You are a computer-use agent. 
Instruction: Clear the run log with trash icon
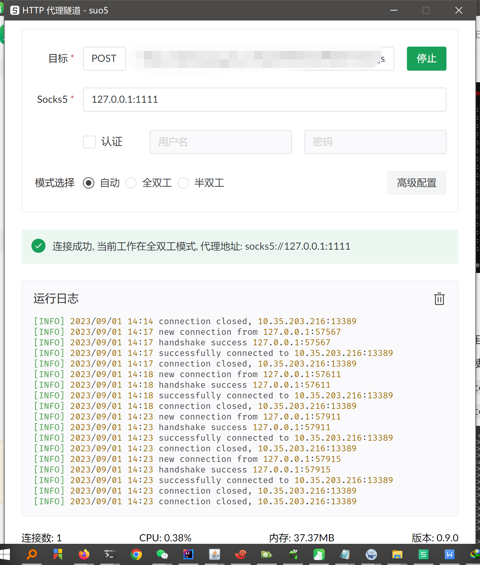439,299
